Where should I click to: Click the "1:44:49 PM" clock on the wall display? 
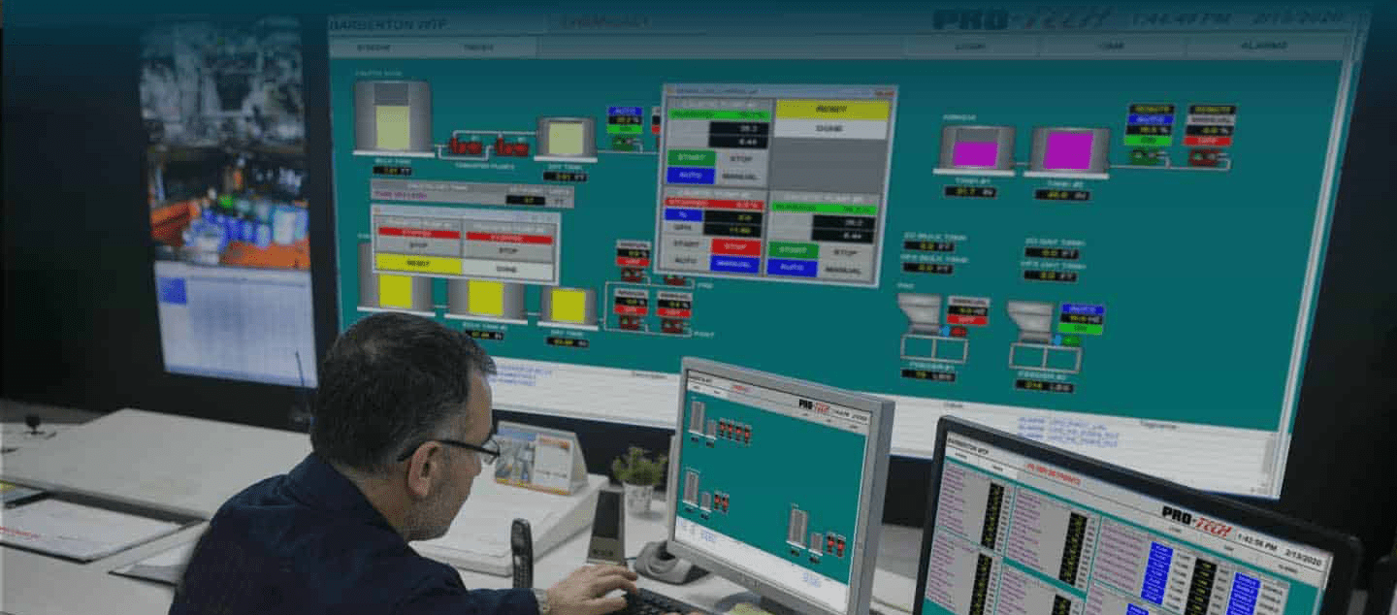(1184, 17)
